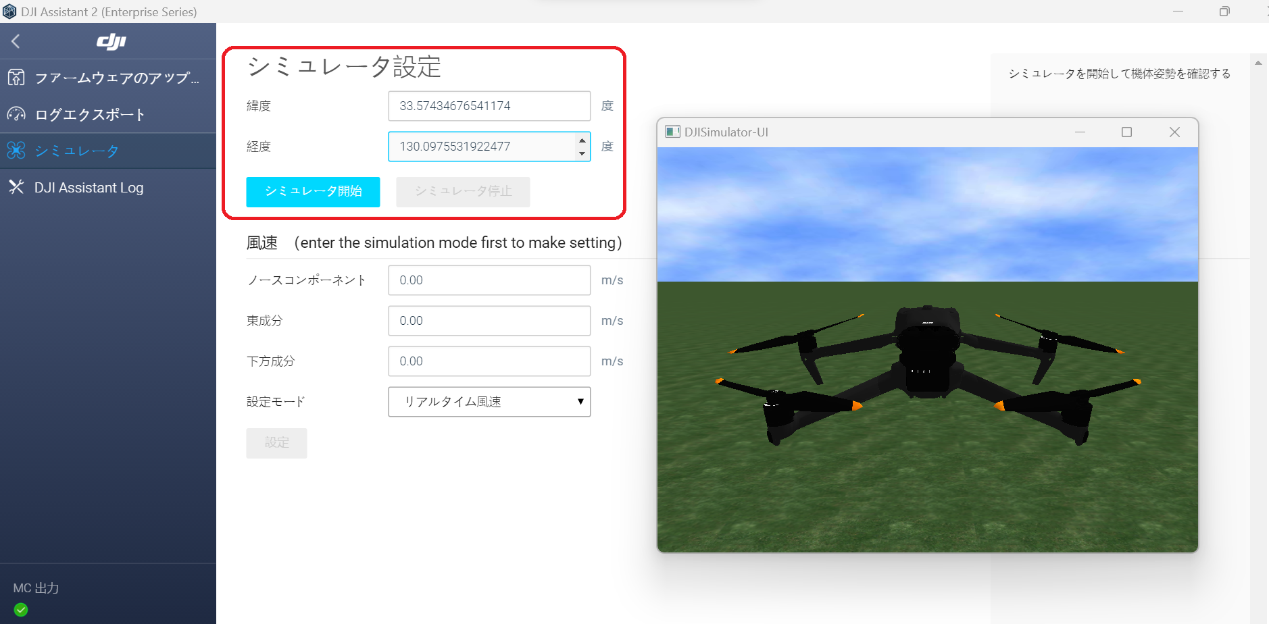Click the log export gauge icon
Viewport: 1269px width, 624px height.
tap(16, 114)
